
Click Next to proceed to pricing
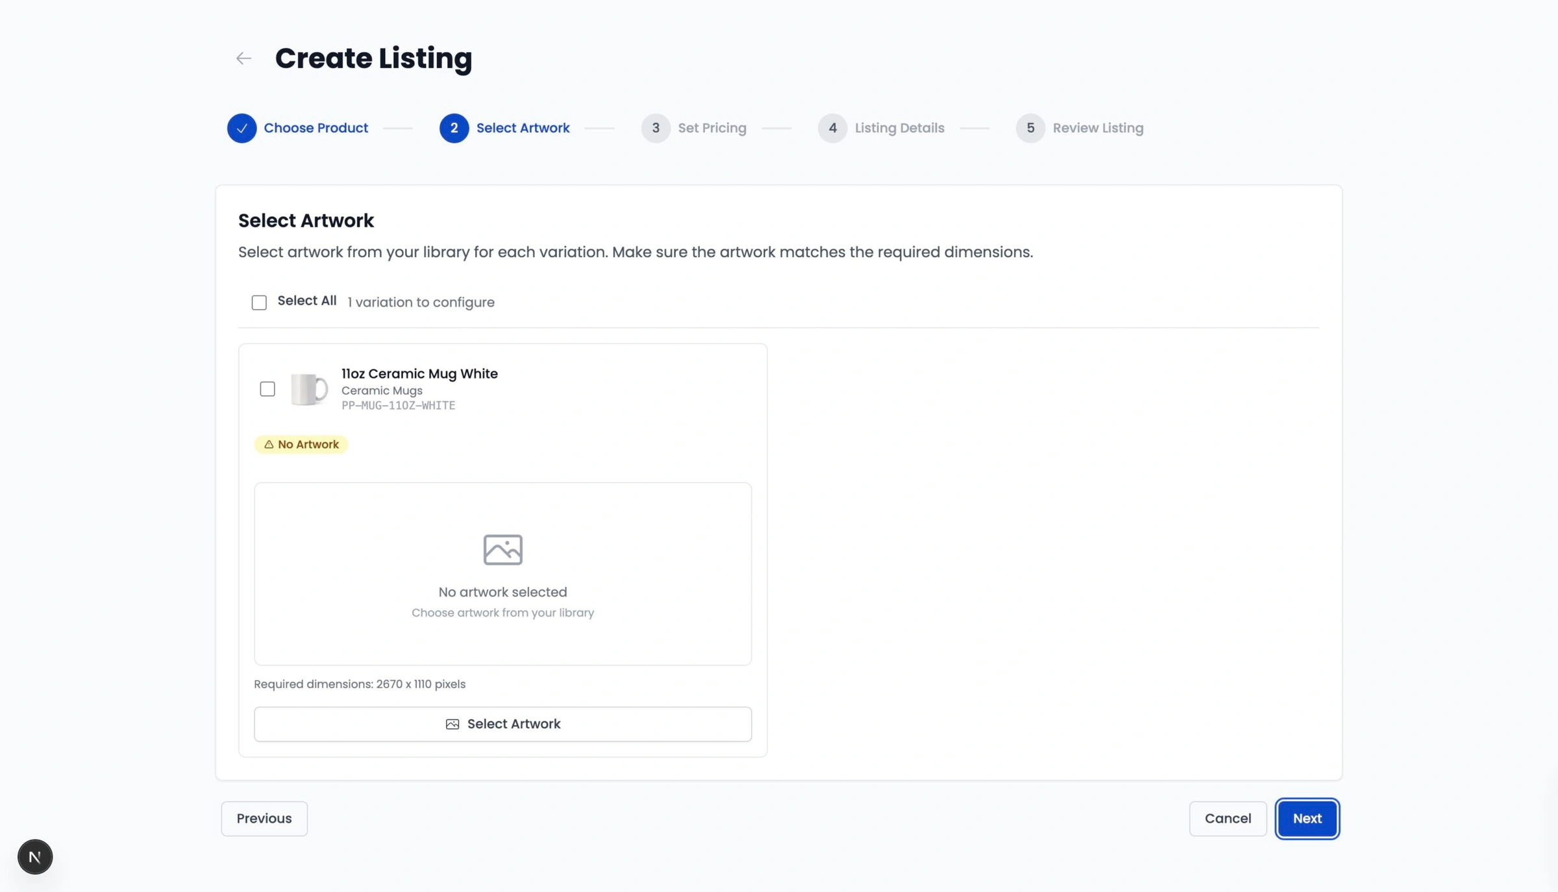[x=1307, y=819]
